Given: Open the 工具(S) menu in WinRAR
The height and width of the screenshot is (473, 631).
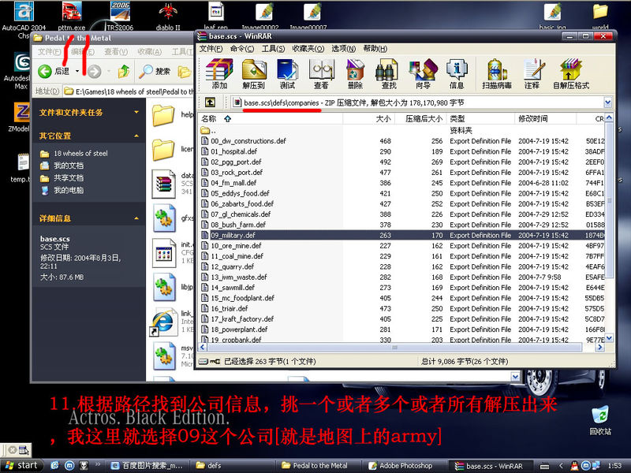Looking at the screenshot, I should click(273, 49).
